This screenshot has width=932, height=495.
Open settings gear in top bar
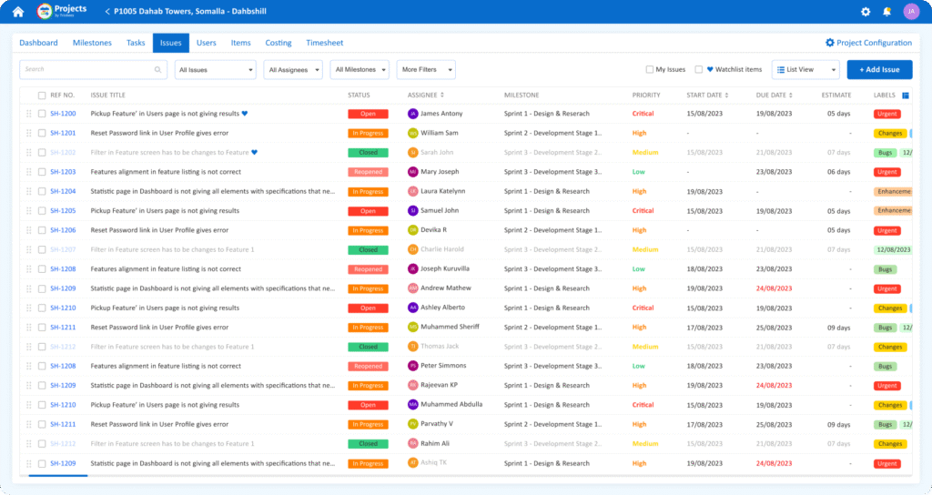point(866,12)
